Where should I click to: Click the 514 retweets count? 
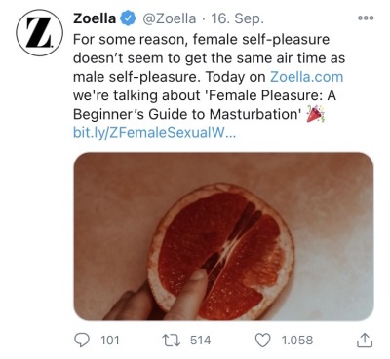tap(200, 341)
